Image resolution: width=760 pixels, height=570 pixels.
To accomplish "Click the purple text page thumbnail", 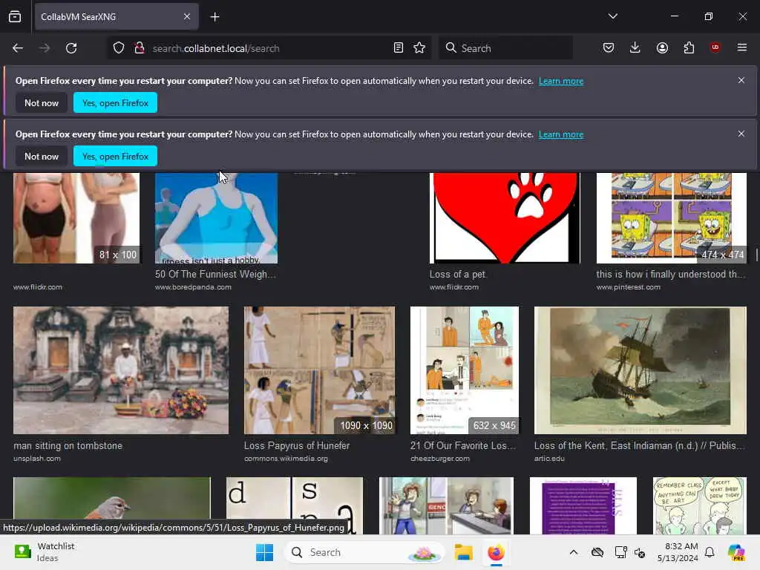I will (583, 505).
